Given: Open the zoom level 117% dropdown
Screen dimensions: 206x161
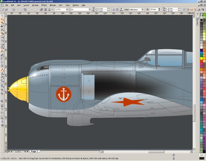Looking at the screenshot, I should [67, 10].
